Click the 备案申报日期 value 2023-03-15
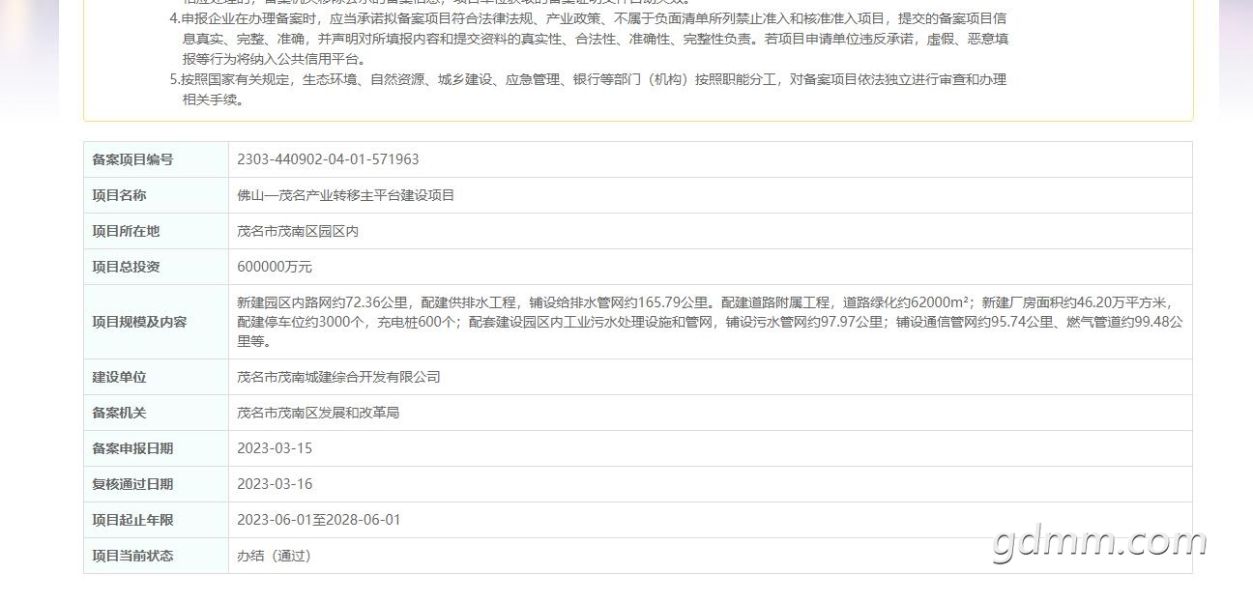Screen dimensions: 1253x602 click(x=275, y=448)
